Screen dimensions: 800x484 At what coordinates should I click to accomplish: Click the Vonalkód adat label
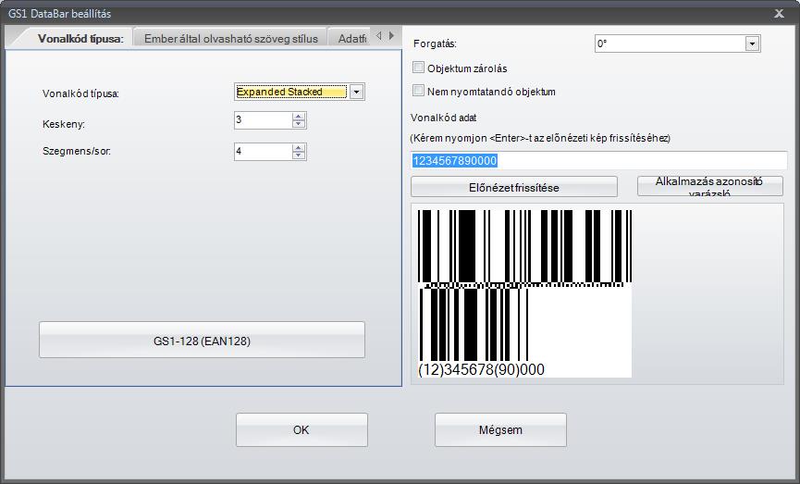443,118
